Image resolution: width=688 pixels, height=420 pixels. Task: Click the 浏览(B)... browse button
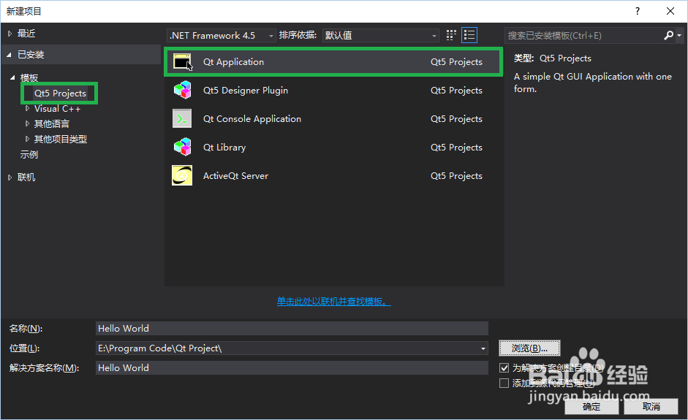tap(529, 348)
